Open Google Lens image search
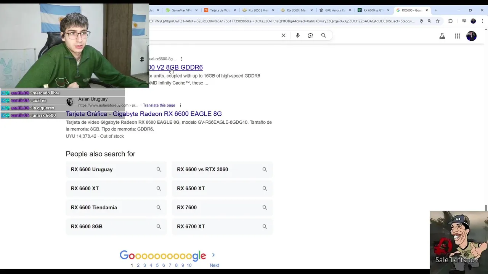The image size is (488, 274). [310, 35]
